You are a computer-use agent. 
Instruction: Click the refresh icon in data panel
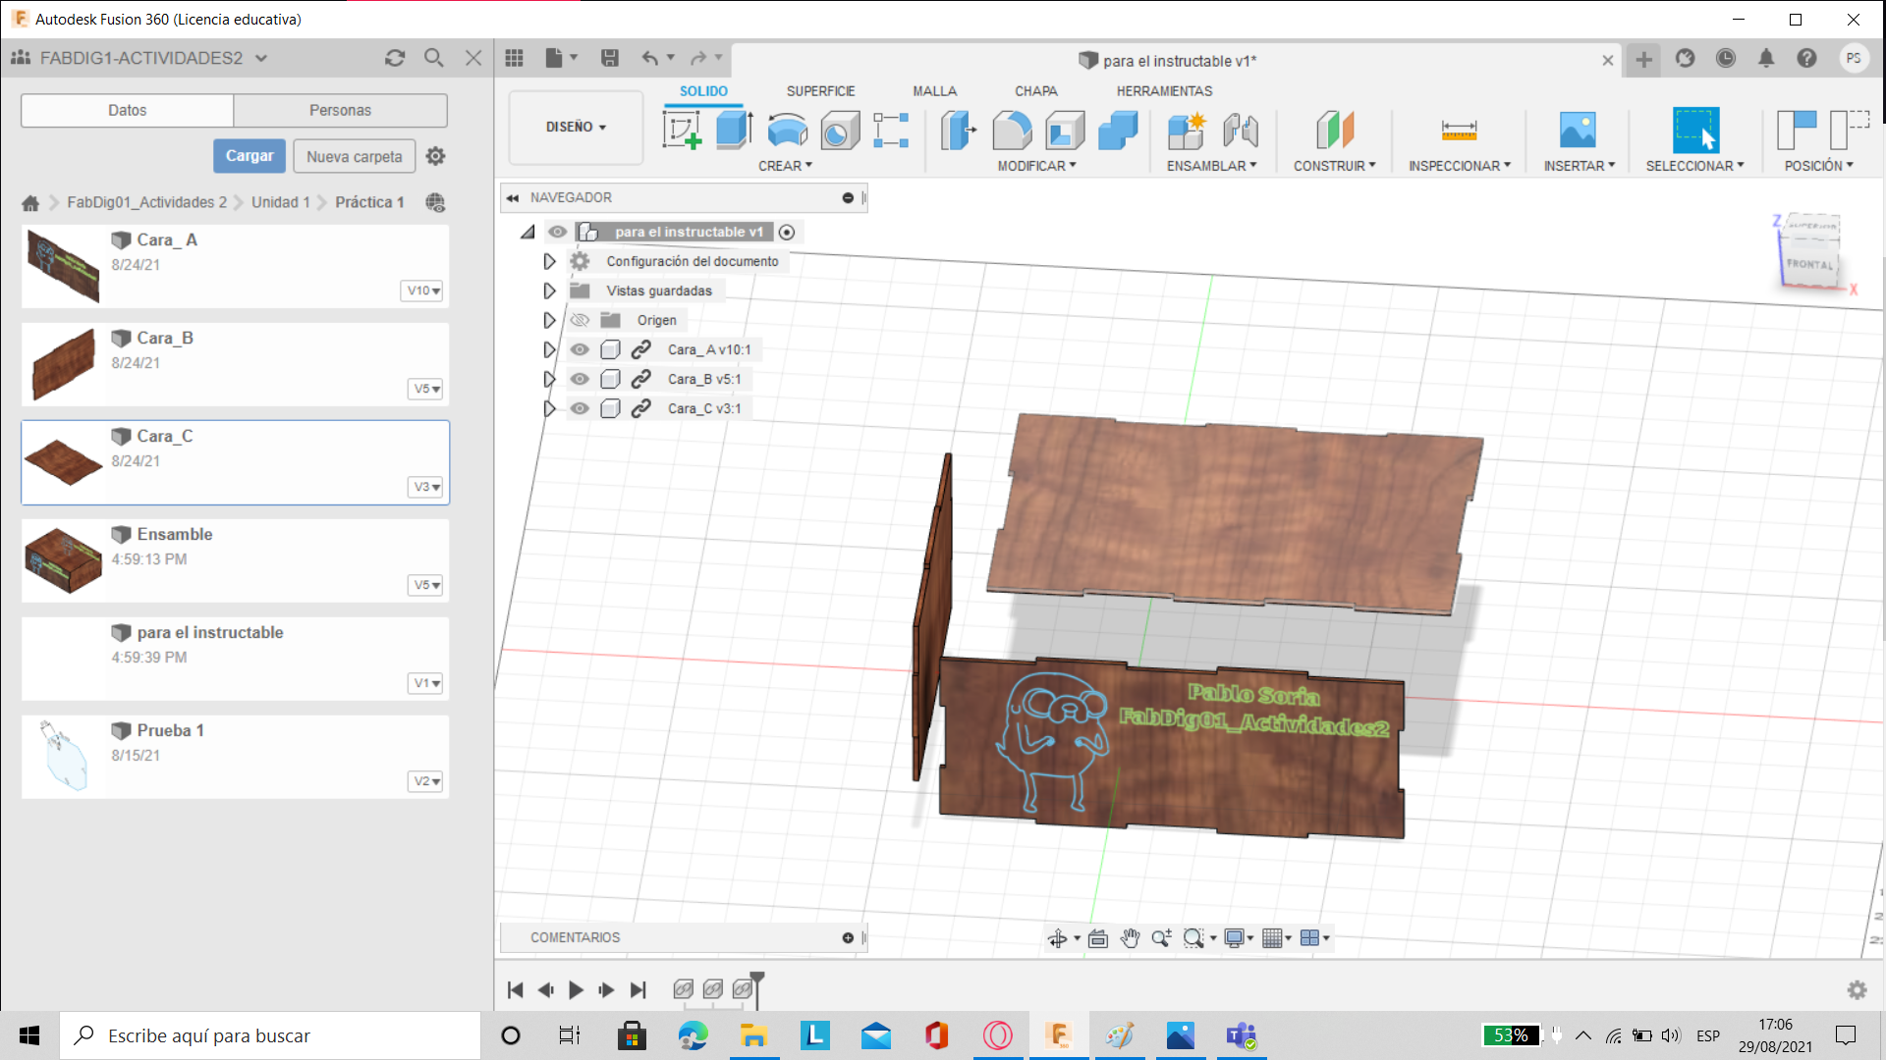pyautogui.click(x=395, y=58)
